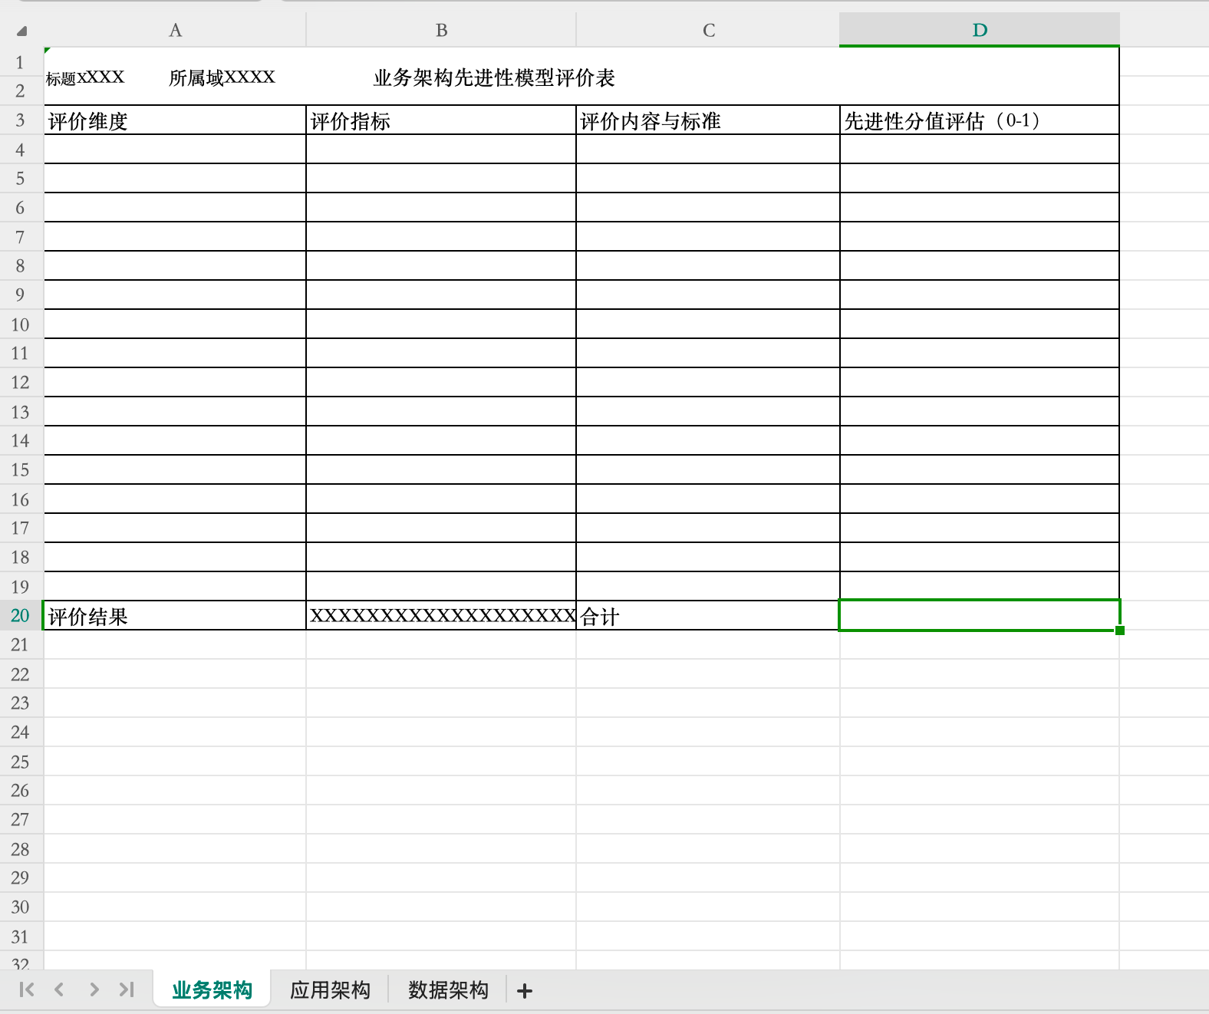Select the 评价内容与标准 cell
This screenshot has height=1014, width=1209.
pos(708,121)
